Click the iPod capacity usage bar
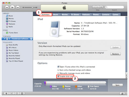 click(x=75, y=83)
